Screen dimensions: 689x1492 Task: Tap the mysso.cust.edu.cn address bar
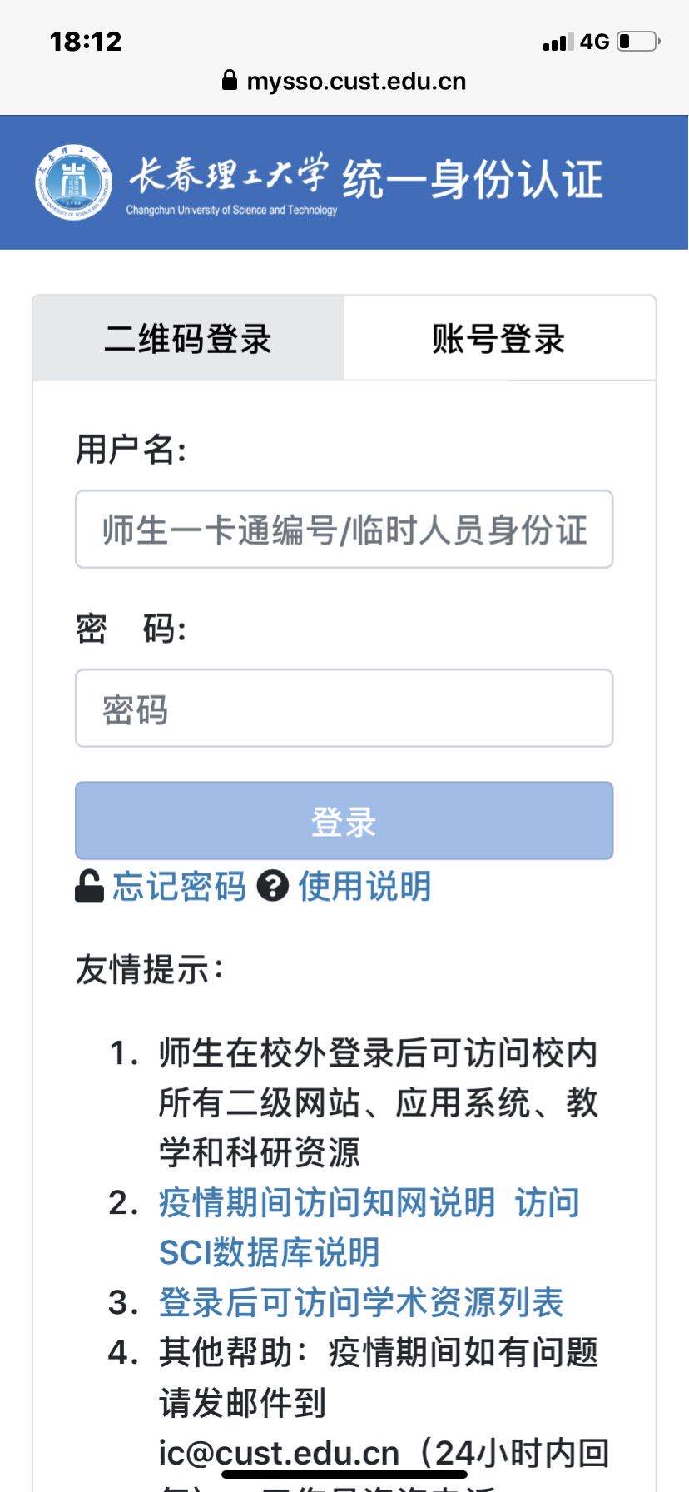344,81
